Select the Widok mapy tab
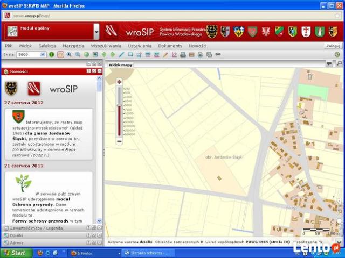Image resolution: width=345 pixels, height=258 pixels. 120,64
